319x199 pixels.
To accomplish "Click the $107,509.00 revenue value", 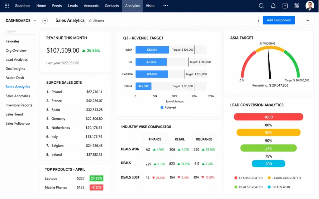I will (63, 50).
